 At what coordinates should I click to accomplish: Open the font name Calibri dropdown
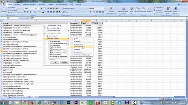coord(34,8)
